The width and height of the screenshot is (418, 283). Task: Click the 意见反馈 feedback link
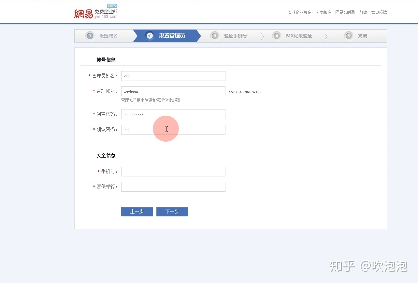[x=379, y=12]
